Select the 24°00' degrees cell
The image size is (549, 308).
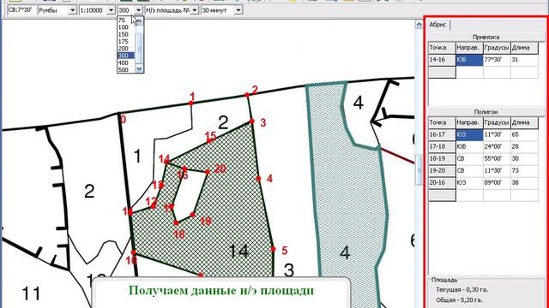[497, 146]
